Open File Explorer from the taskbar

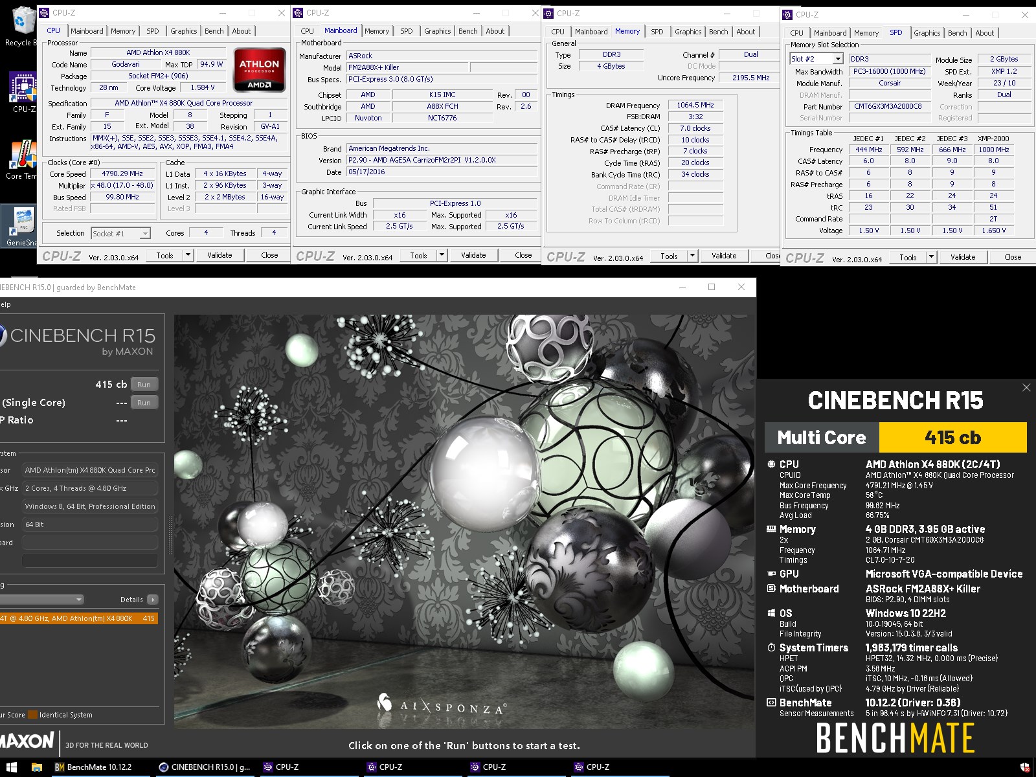pos(37,767)
